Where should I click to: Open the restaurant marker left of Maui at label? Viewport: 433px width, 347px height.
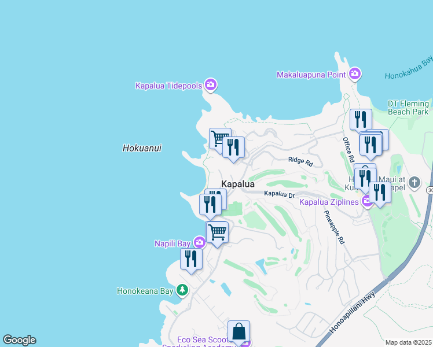pos(365,179)
